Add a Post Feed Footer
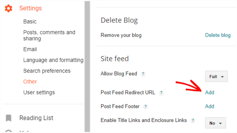The width and height of the screenshot is (237, 133). (x=209, y=106)
